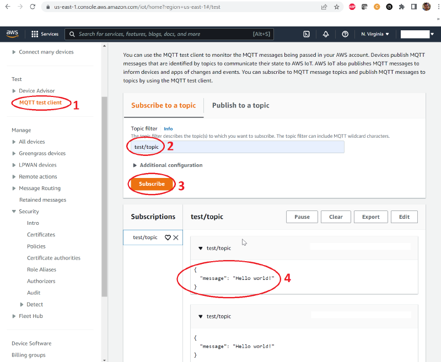Click the Info link next to Topic filter
This screenshot has height=362, width=441.
tap(168, 128)
